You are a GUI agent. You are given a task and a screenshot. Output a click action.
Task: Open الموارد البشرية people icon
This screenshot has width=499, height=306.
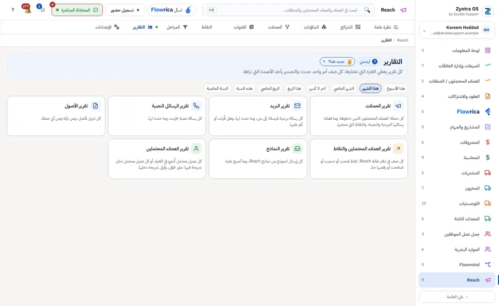(488, 249)
